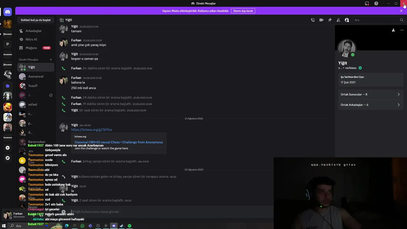This screenshot has height=229, width=407.
Task: Click Furkan's avatar on the 250 mb message
Action: (64, 80)
